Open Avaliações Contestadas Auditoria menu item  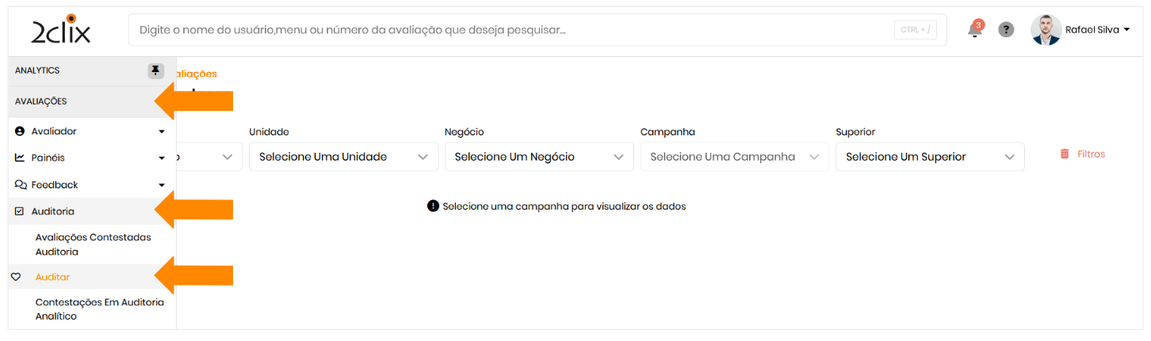pyautogui.click(x=93, y=244)
